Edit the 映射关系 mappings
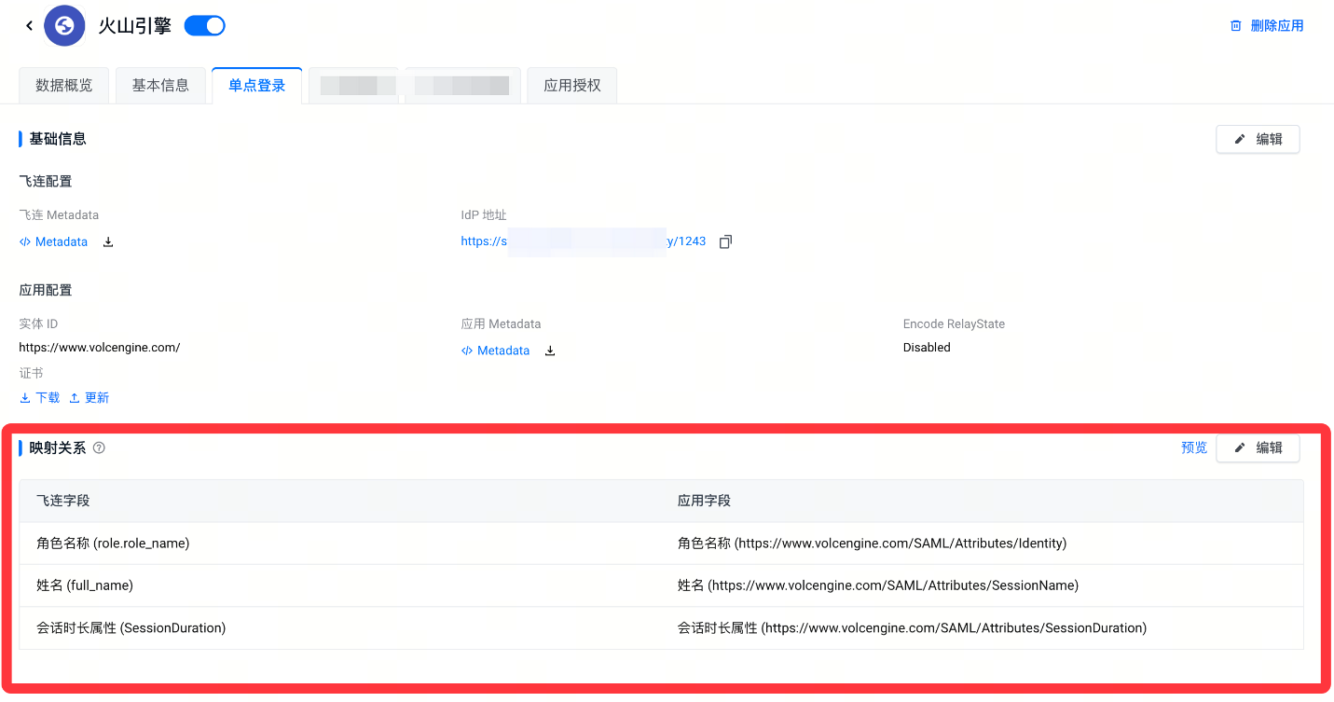This screenshot has height=702, width=1334. (1258, 447)
